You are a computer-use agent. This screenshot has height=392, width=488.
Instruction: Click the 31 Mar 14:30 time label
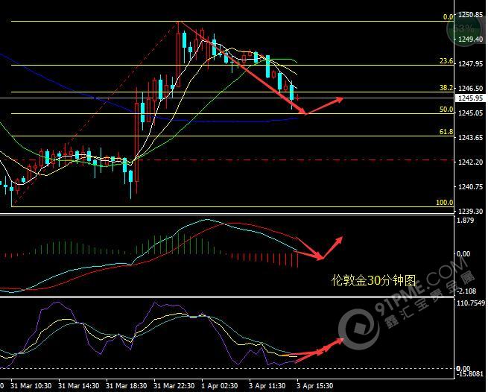pyautogui.click(x=79, y=386)
